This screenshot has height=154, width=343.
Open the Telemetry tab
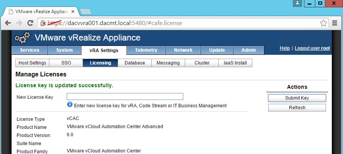[146, 50]
